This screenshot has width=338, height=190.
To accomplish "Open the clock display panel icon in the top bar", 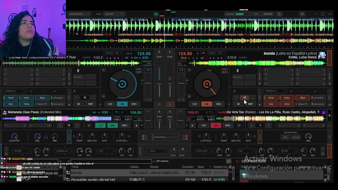I will [x=279, y=14].
